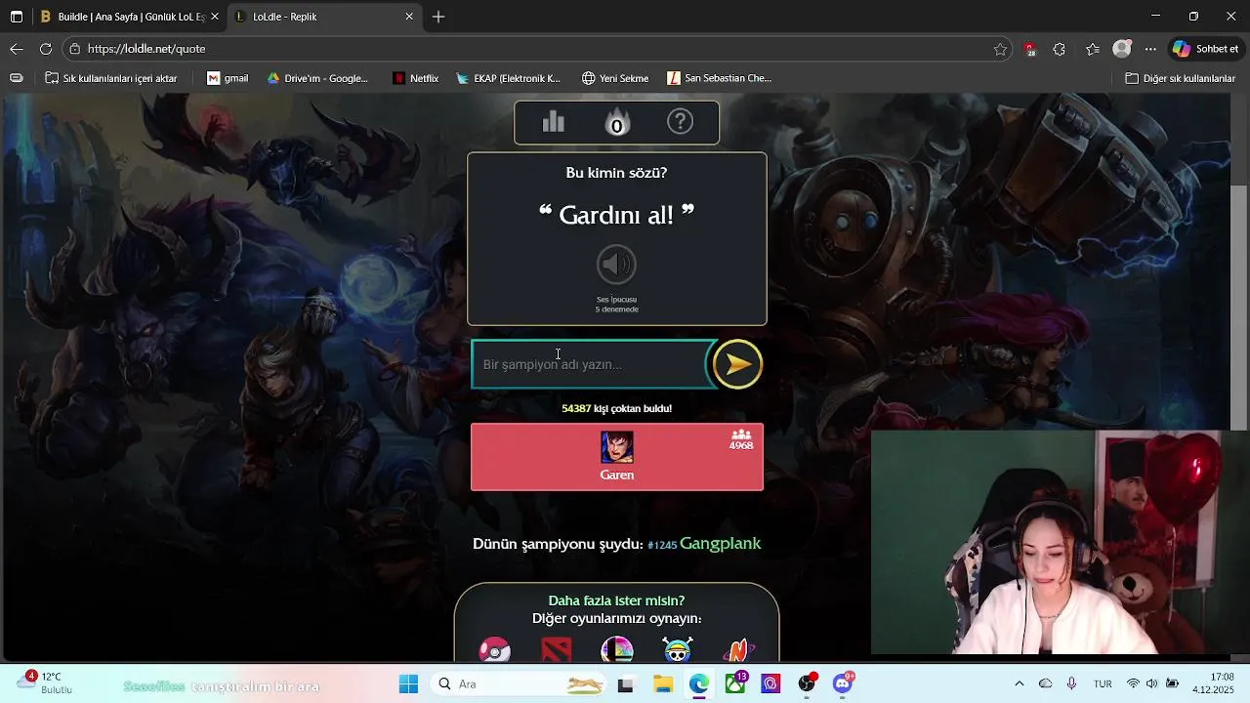
Task: Close the LoLdle - Replik tab
Action: [x=409, y=17]
